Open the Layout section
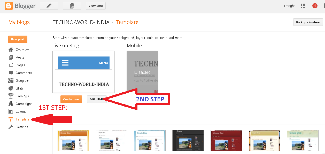This screenshot has width=325, height=154. 21,111
